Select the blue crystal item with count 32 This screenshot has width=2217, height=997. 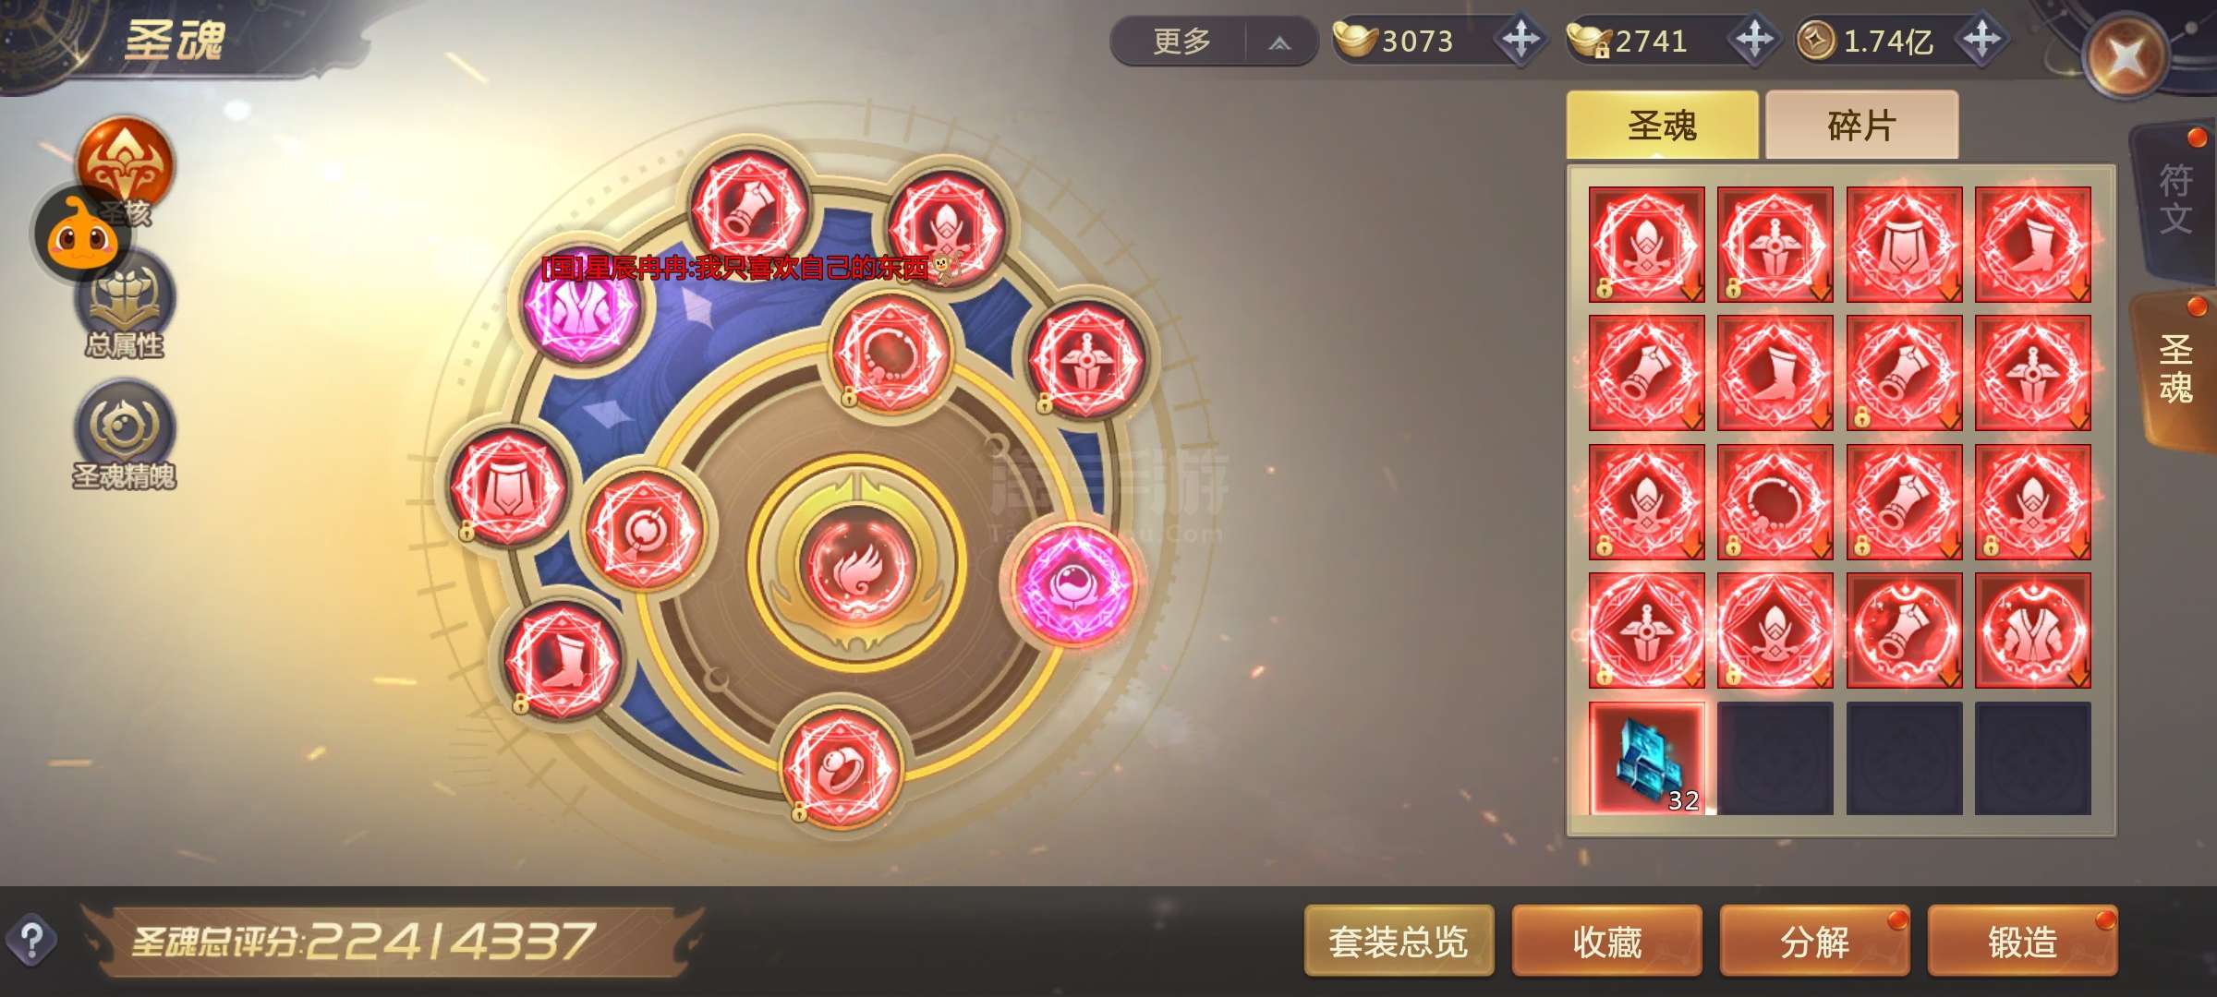[x=1647, y=759]
